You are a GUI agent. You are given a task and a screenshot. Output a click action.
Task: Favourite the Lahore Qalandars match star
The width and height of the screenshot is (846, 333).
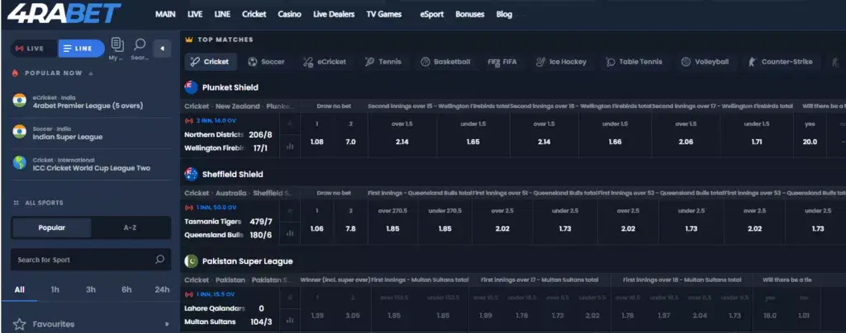[290, 298]
